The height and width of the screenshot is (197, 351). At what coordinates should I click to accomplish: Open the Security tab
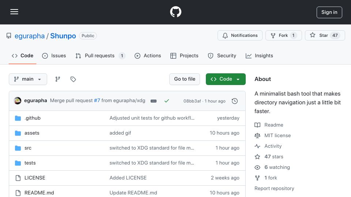point(222,55)
